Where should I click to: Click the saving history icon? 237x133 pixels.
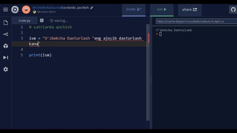click(51, 21)
